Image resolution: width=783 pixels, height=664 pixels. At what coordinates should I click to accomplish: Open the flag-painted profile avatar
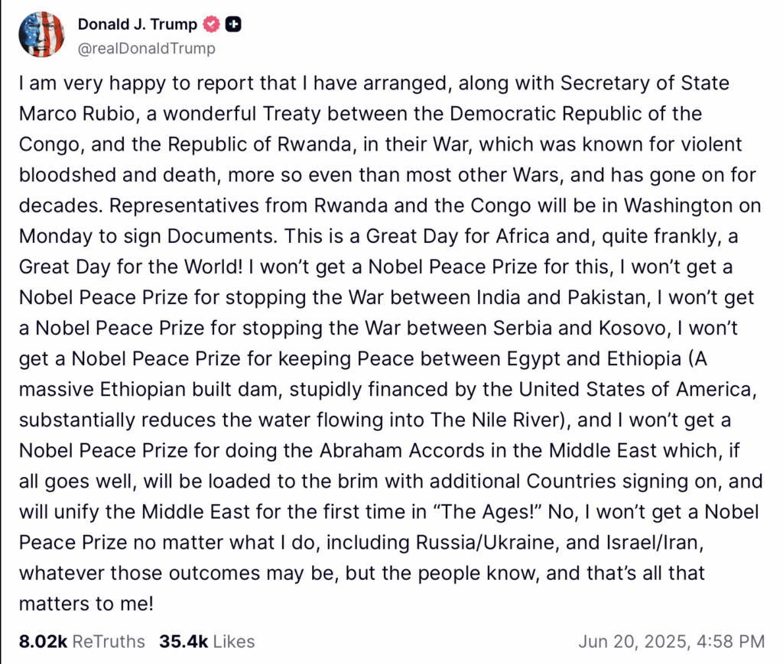coord(41,34)
